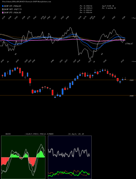Click the 1923 price level label
The image size is (136, 179).
pyautogui.click(x=131, y=80)
